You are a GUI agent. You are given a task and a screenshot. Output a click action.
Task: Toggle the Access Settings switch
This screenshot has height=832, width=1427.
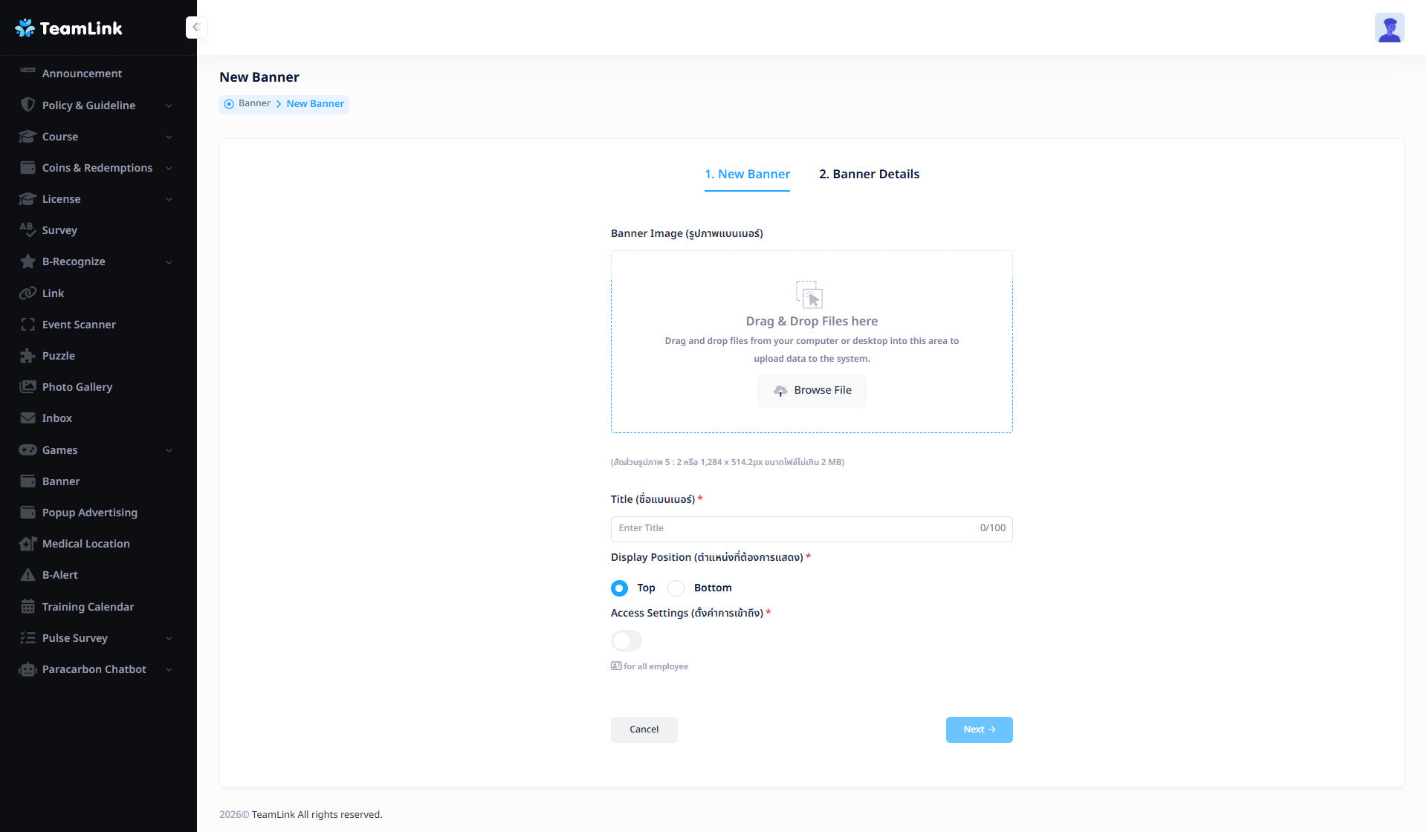[x=626, y=640]
